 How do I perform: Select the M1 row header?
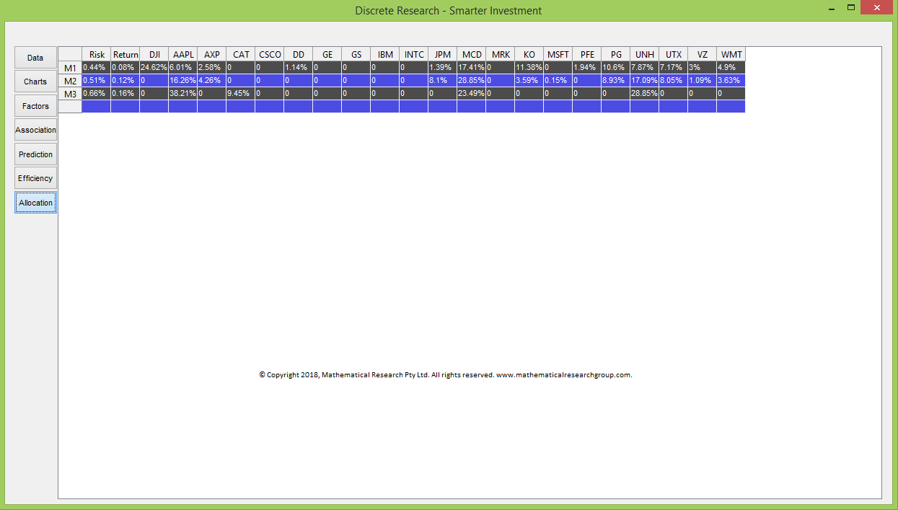[70, 68]
